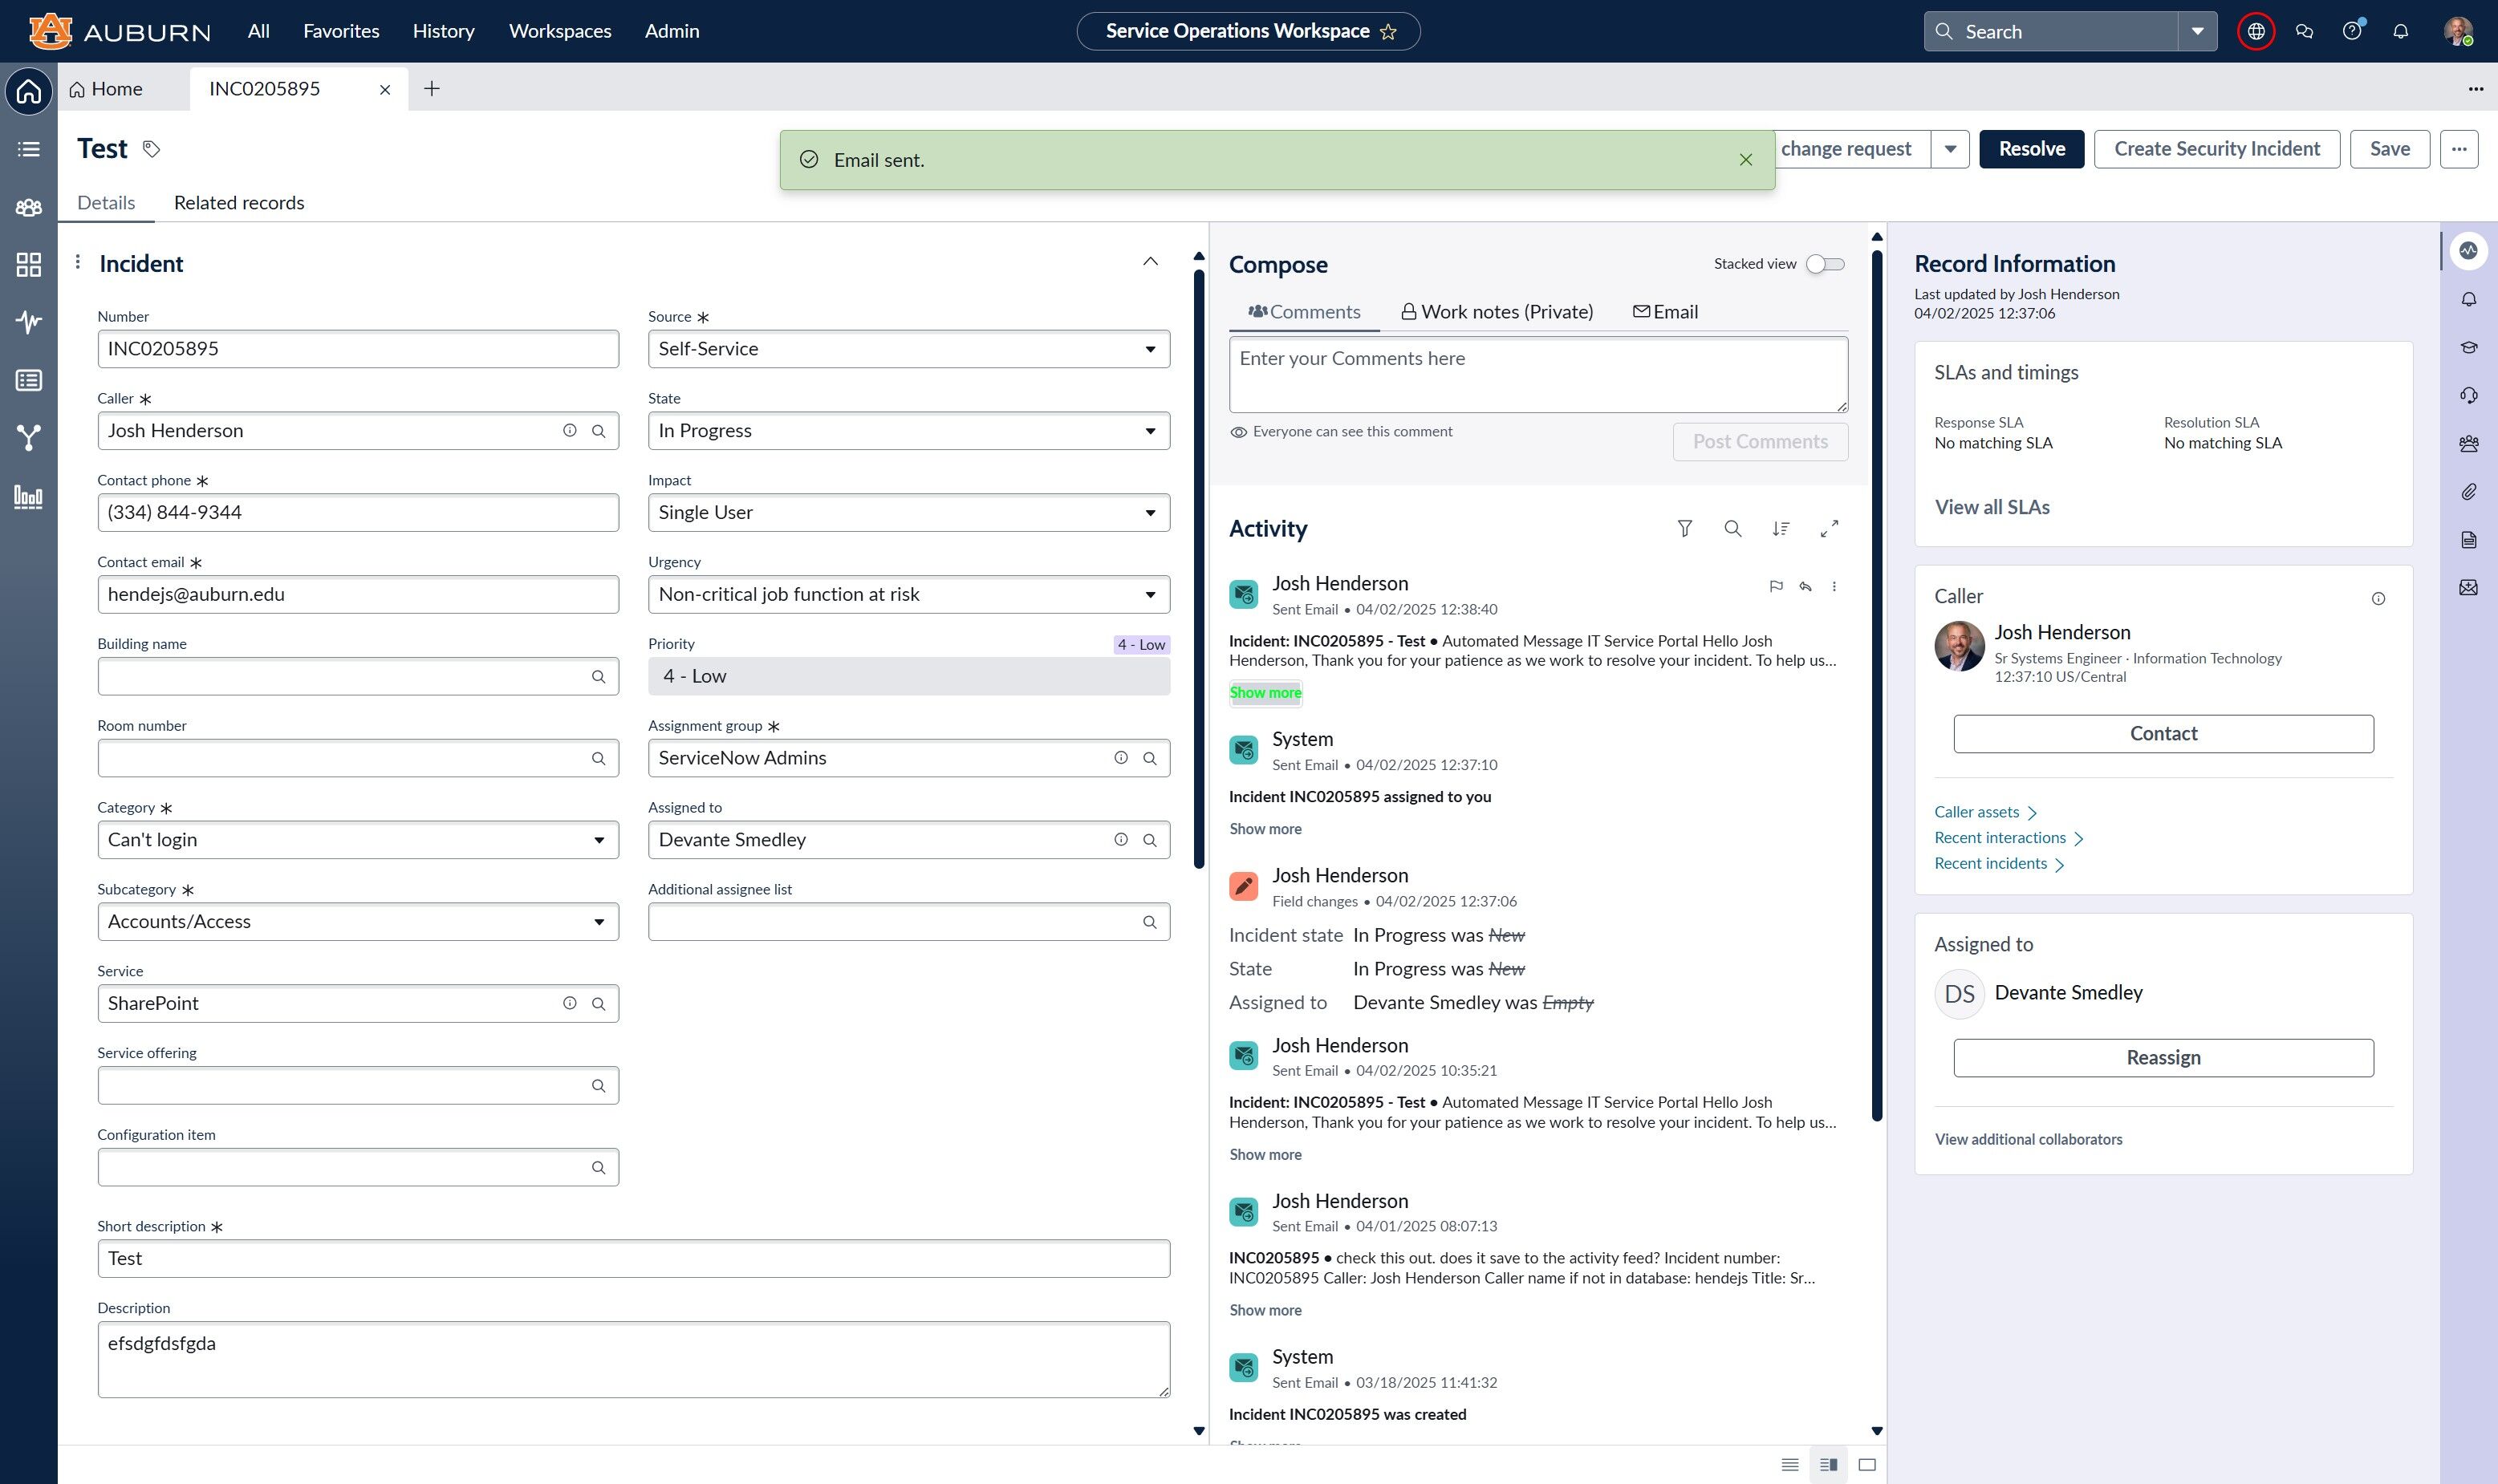Flag the latest Josh Henderson activity entry
This screenshot has height=1484, width=2498.
(1776, 587)
